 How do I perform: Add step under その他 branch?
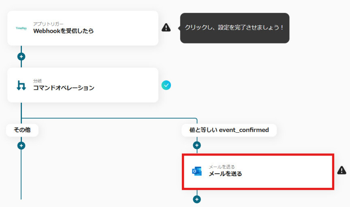click(x=21, y=146)
